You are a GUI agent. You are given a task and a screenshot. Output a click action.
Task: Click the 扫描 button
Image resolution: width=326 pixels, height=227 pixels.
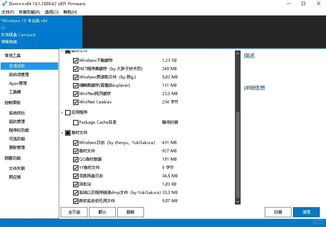pos(278,212)
